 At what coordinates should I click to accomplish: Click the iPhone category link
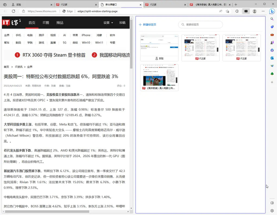tap(86, 35)
